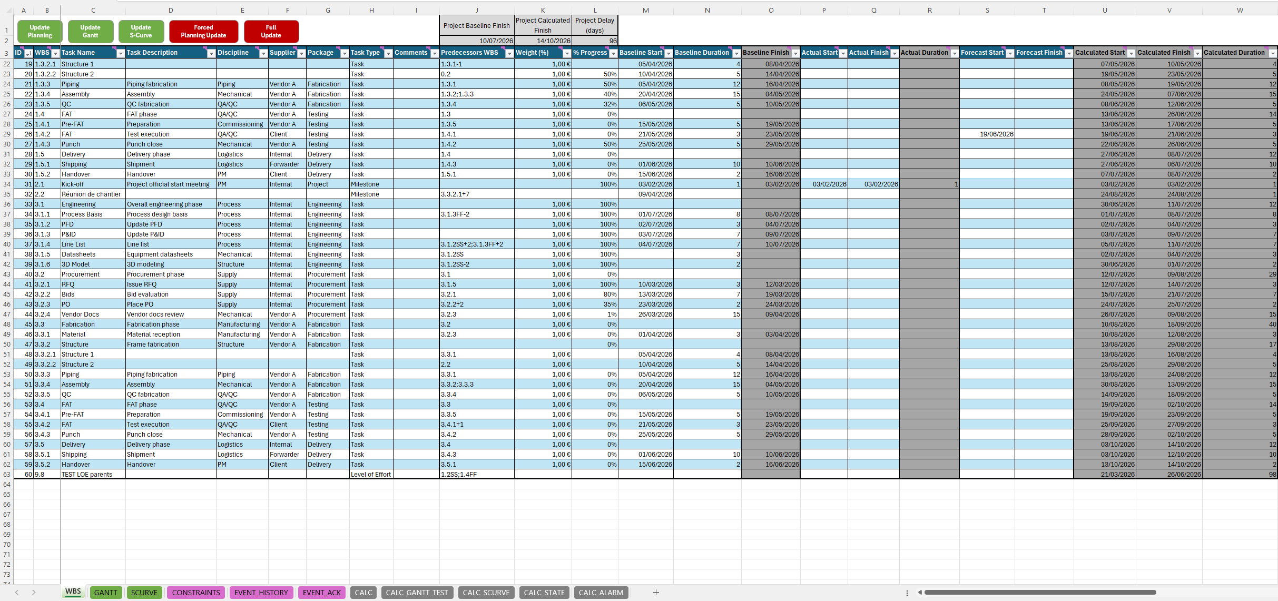Click the red Forced Planning Update button

point(203,32)
